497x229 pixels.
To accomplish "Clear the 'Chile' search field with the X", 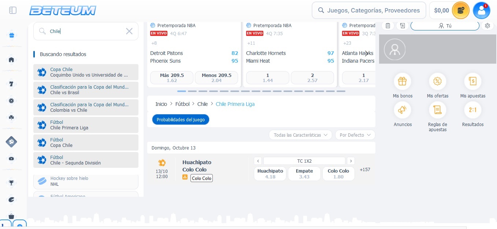I will [129, 31].
